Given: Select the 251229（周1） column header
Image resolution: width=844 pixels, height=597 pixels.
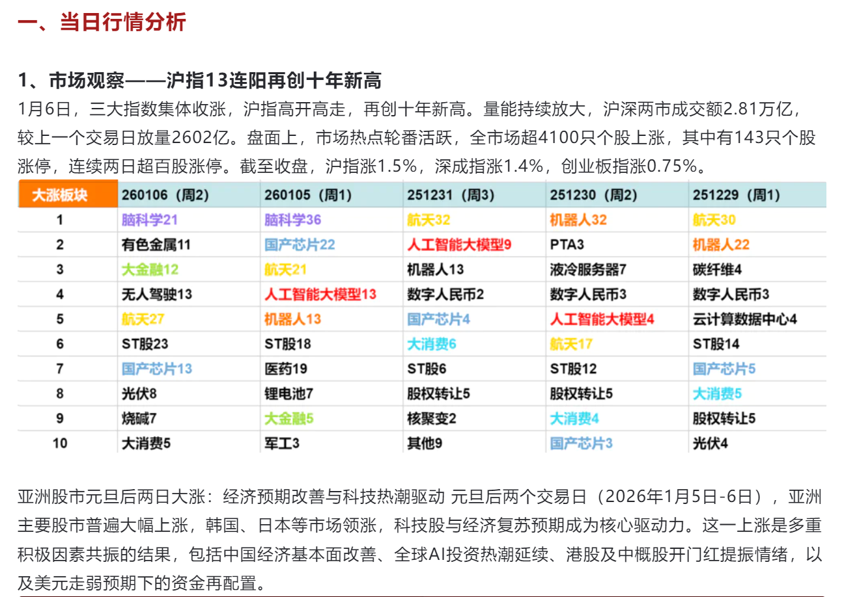Looking at the screenshot, I should pos(736,195).
